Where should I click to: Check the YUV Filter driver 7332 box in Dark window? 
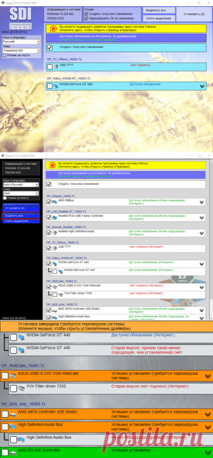[x=55, y=295]
